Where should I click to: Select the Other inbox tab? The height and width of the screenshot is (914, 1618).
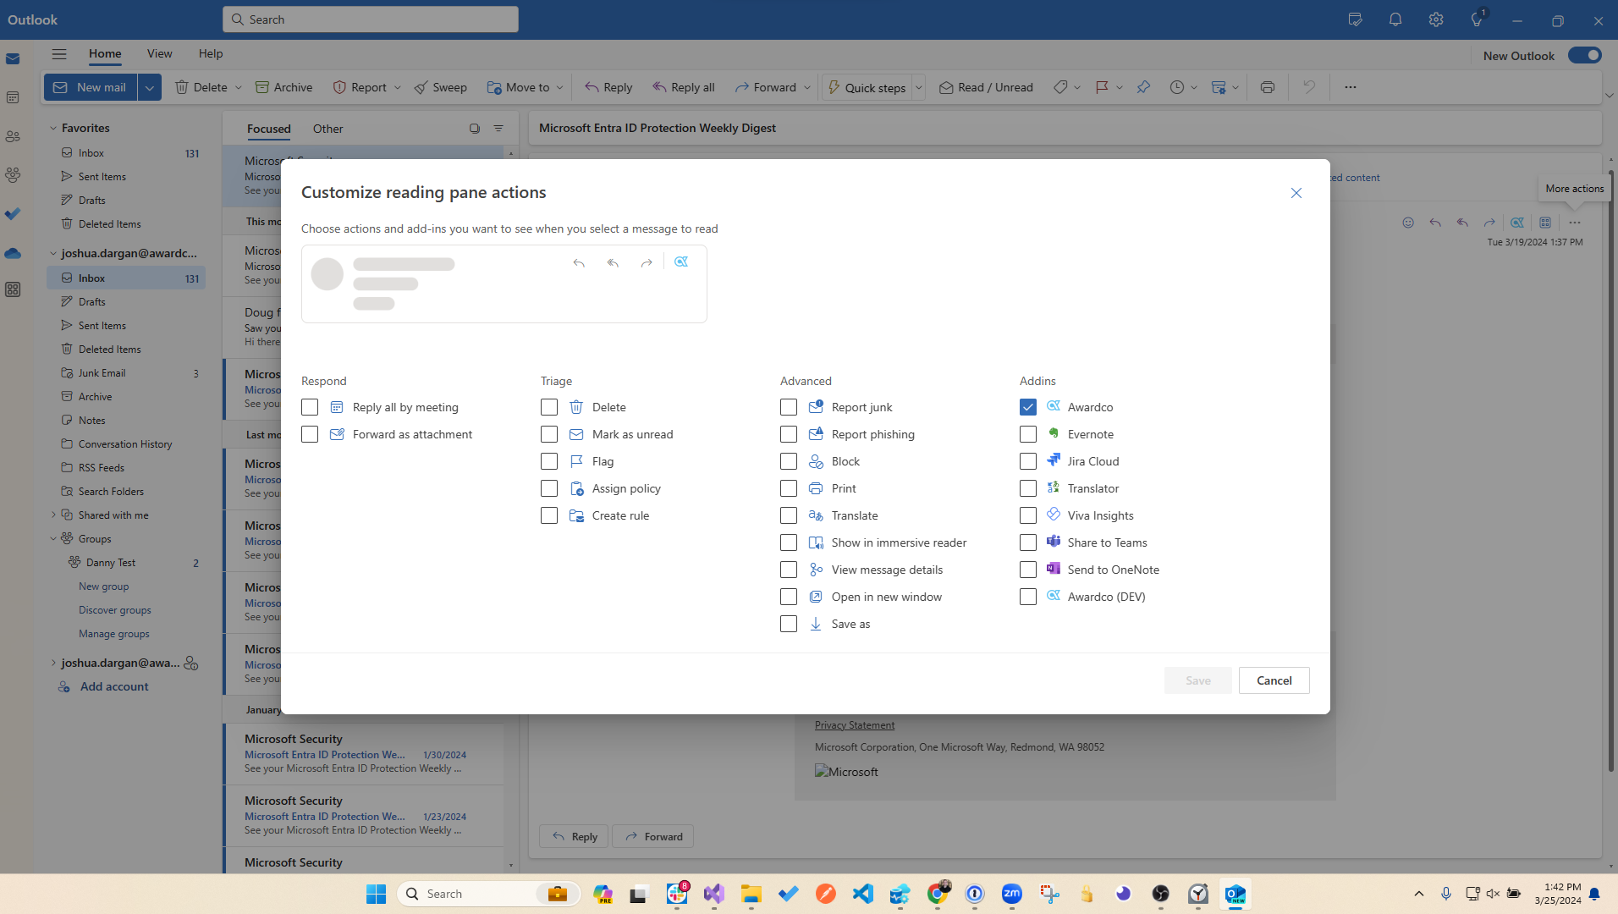pyautogui.click(x=327, y=129)
